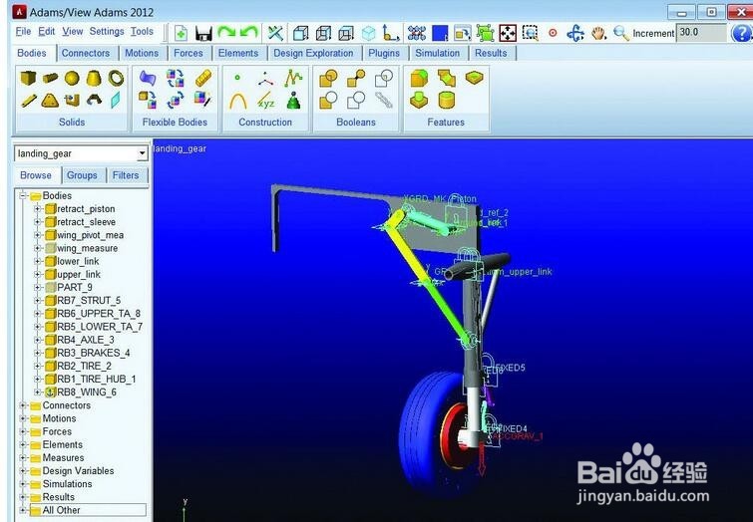This screenshot has height=522, width=753.
Task: Open the Filters tab in the browser
Action: tap(126, 175)
